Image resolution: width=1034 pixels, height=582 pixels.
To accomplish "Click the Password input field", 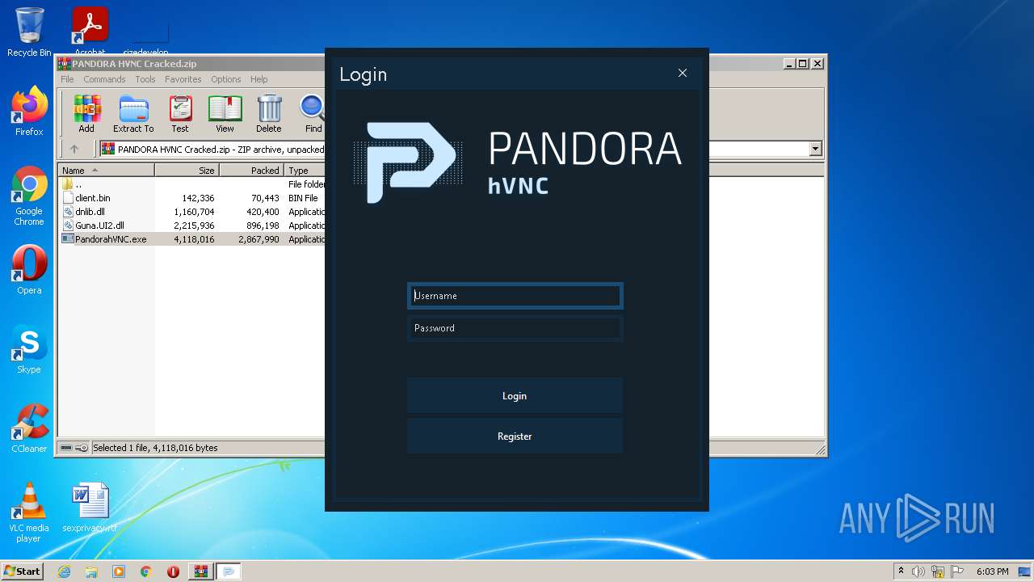I will pyautogui.click(x=515, y=328).
